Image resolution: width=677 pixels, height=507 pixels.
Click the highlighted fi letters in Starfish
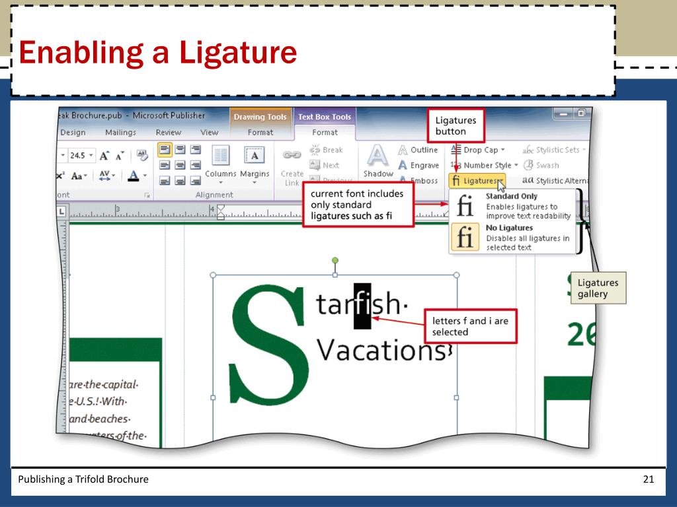point(362,305)
